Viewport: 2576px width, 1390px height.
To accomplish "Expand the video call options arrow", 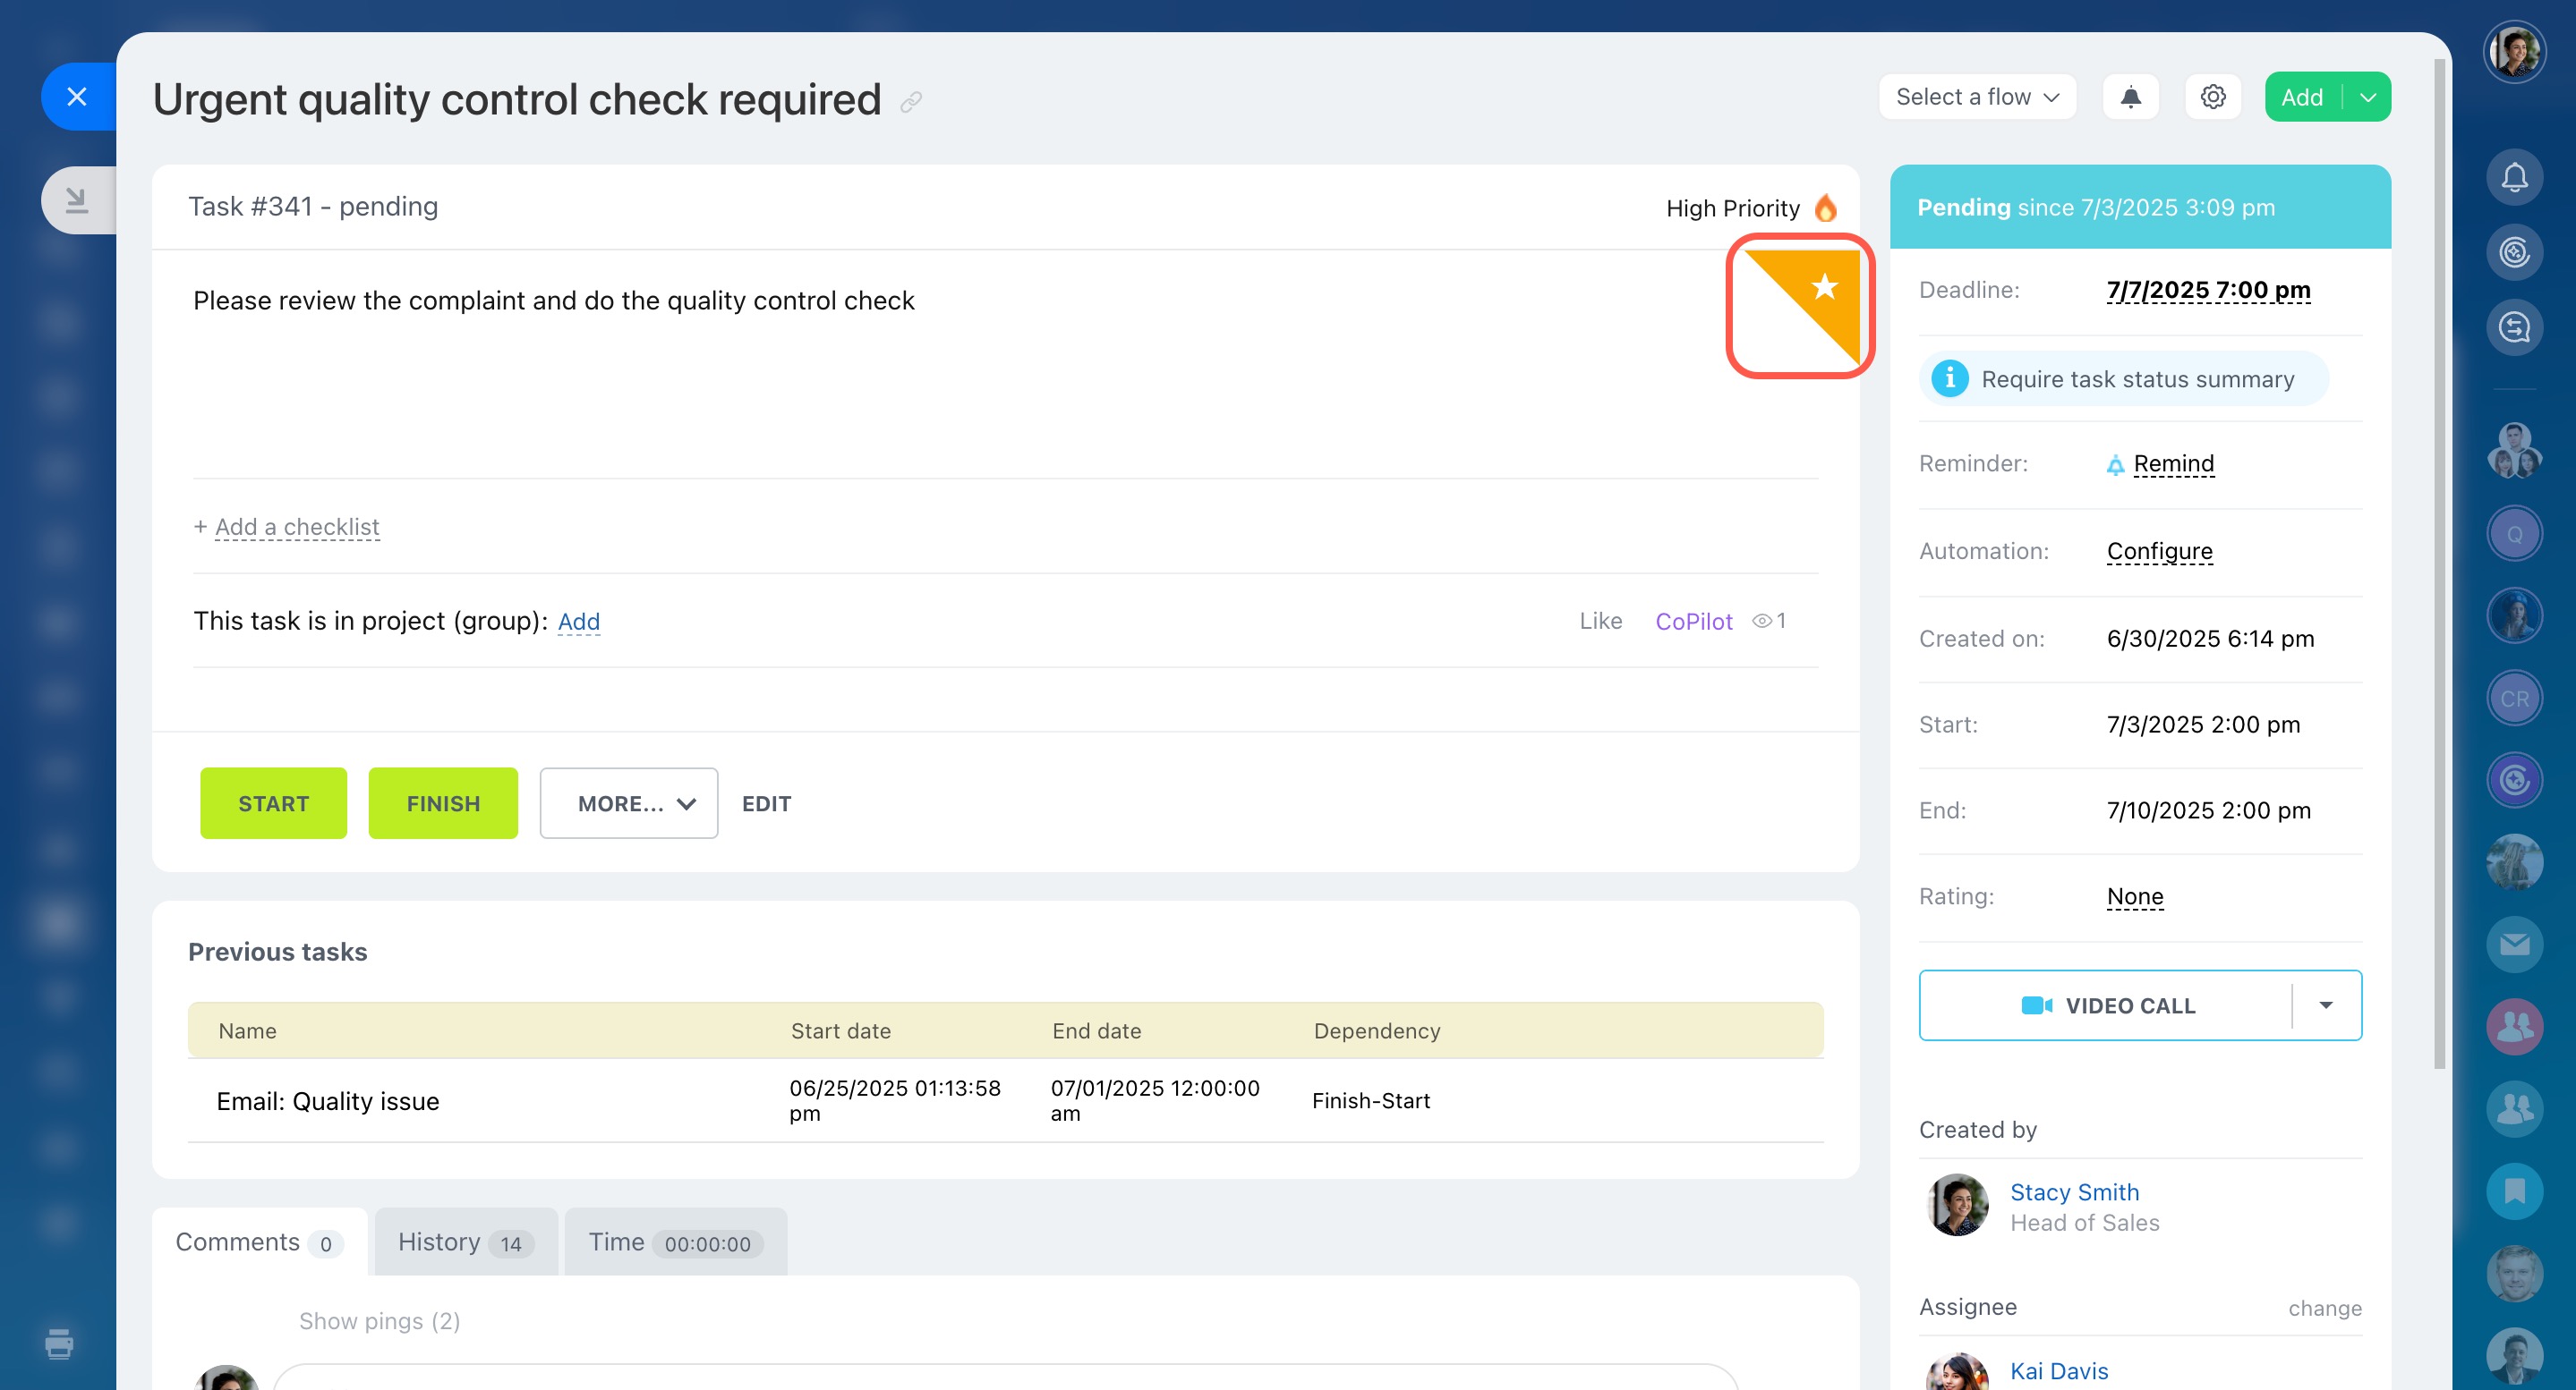I will [x=2326, y=1005].
